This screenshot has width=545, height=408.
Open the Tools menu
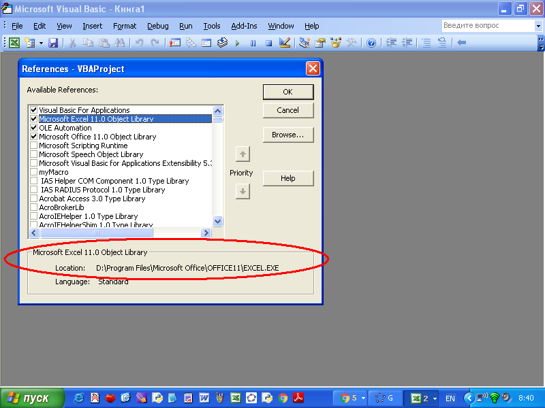pyautogui.click(x=212, y=26)
